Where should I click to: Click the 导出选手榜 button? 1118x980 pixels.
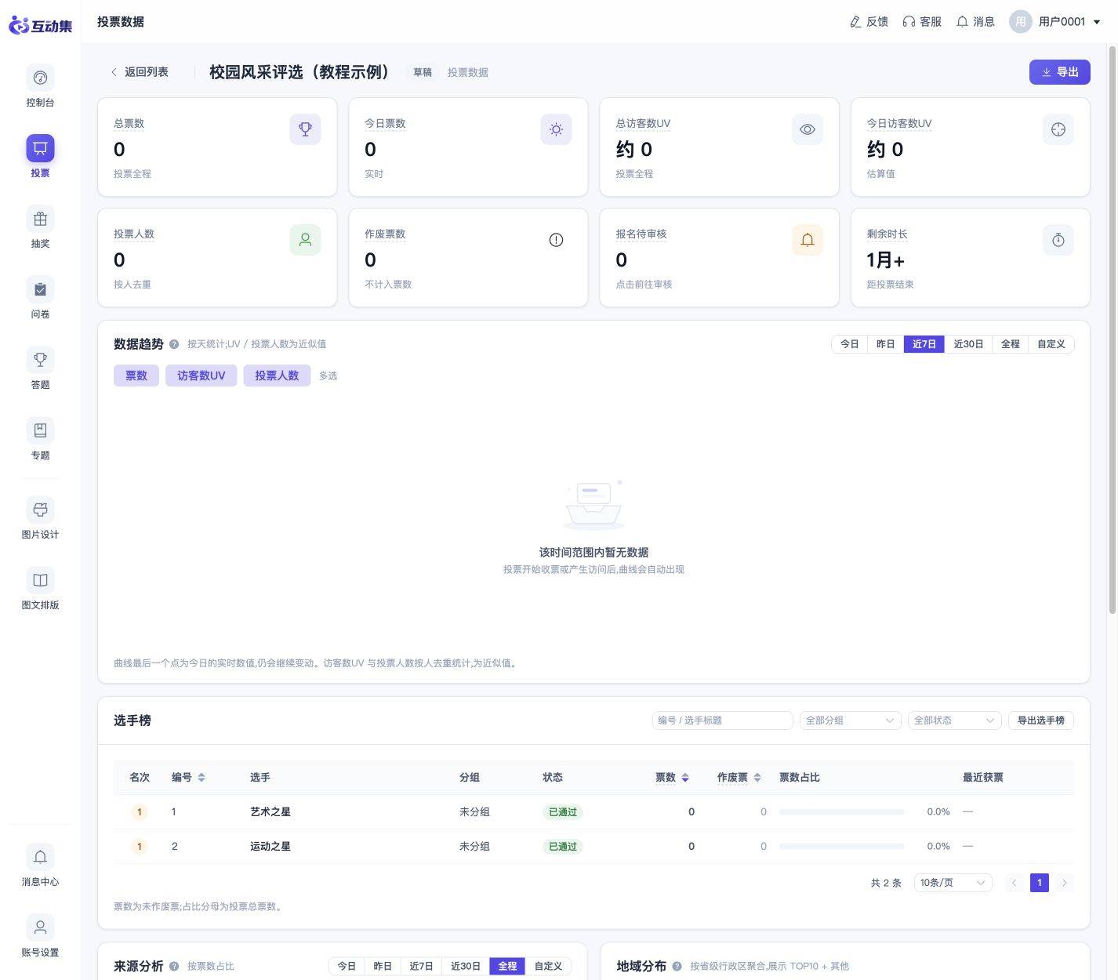click(x=1040, y=720)
